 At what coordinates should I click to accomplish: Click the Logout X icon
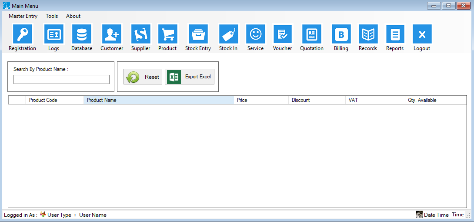point(422,34)
